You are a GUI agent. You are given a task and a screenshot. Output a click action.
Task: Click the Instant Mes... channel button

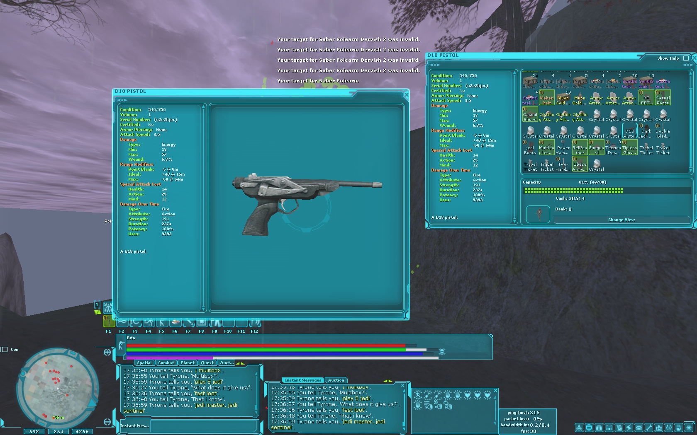click(134, 426)
